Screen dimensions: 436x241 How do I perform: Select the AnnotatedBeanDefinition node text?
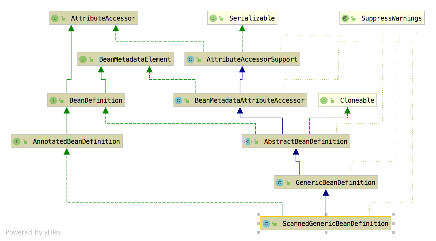(76, 141)
